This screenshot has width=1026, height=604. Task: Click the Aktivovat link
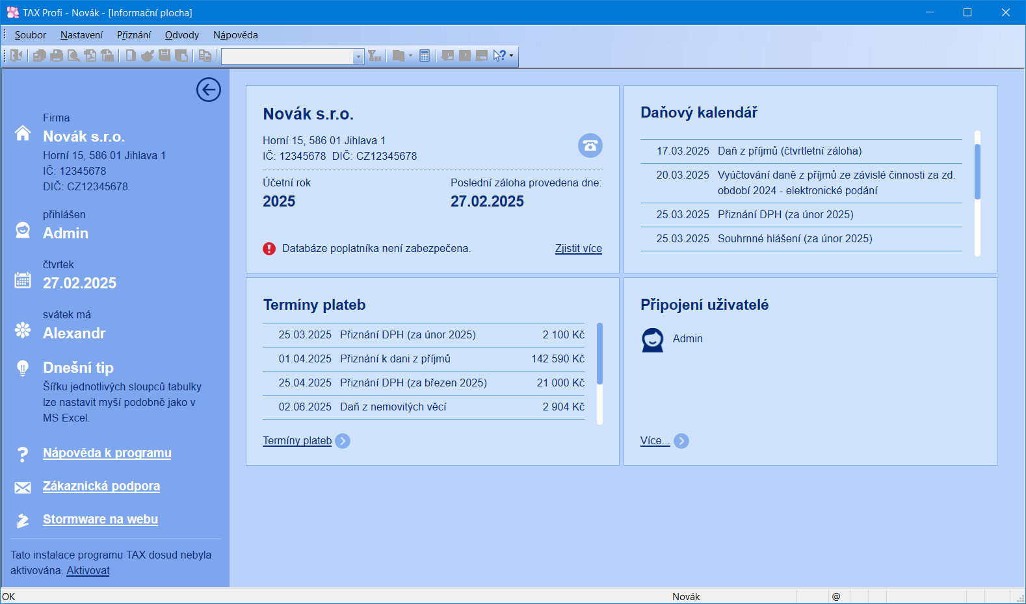(88, 571)
